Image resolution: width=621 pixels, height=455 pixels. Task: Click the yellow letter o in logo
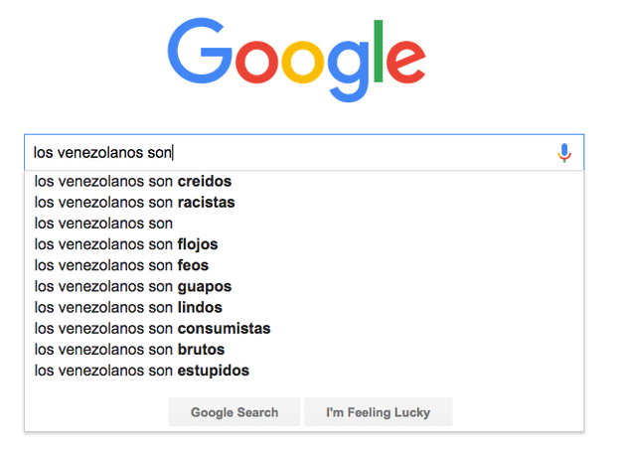click(303, 63)
